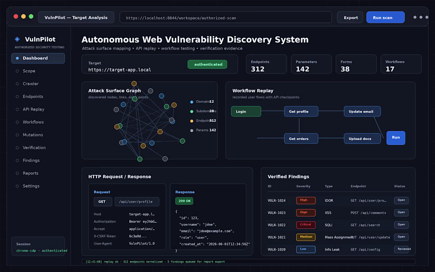435x272 pixels.
Task: Open Settings in sidebar
Action: coord(31,186)
